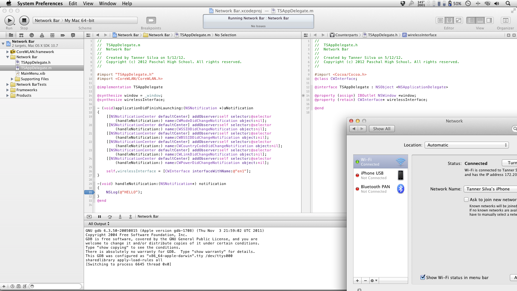This screenshot has width=517, height=291.
Task: Click the Dropbox menu bar icon
Action: point(403,4)
